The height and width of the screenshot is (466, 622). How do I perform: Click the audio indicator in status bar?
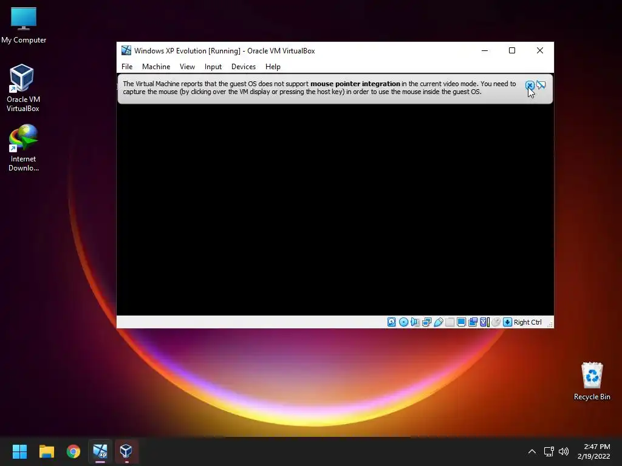coord(415,322)
